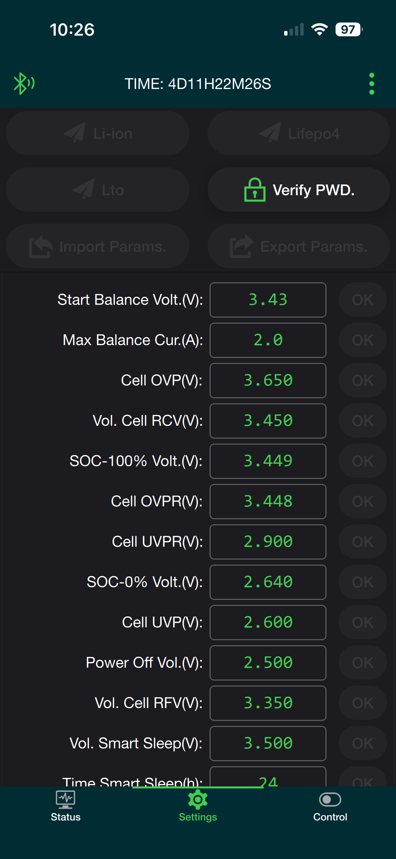Tap the Lto preset paper plane icon
The image size is (396, 859).
(83, 190)
